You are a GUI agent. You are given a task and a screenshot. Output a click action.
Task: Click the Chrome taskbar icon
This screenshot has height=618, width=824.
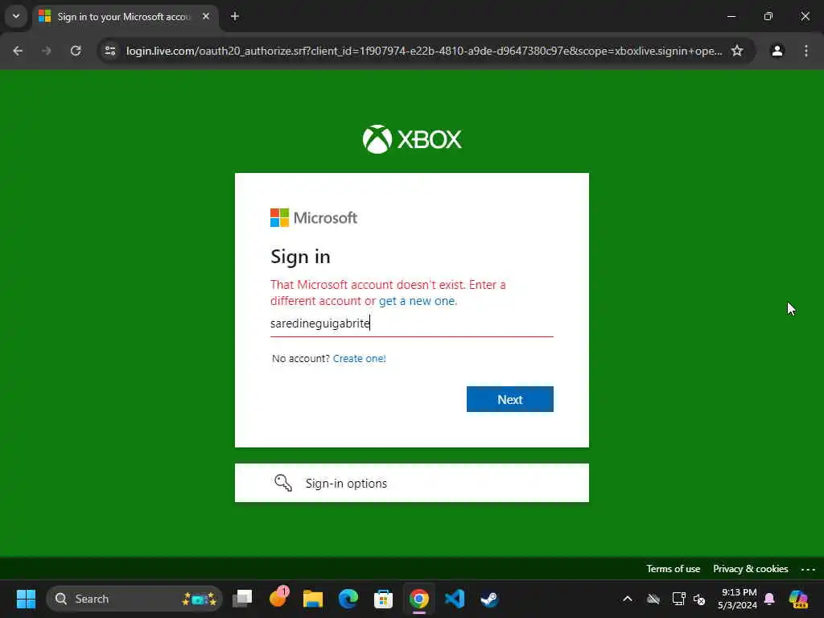tap(418, 599)
